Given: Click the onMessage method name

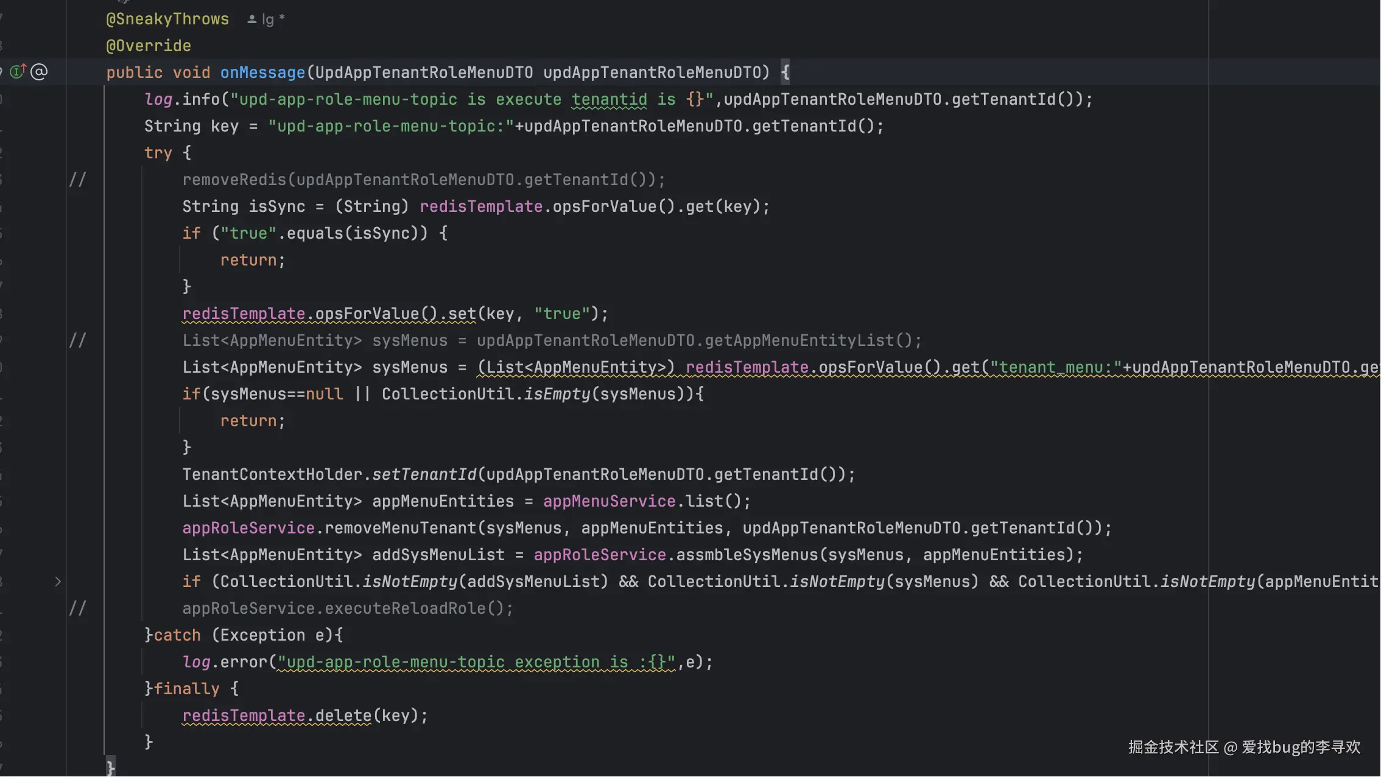Looking at the screenshot, I should (262, 72).
